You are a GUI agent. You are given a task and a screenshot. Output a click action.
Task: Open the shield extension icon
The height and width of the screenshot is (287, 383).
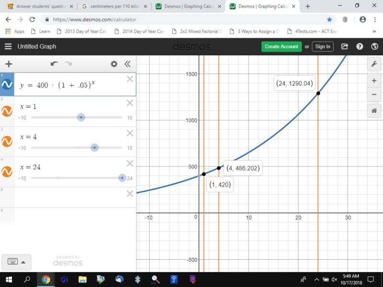point(345,20)
